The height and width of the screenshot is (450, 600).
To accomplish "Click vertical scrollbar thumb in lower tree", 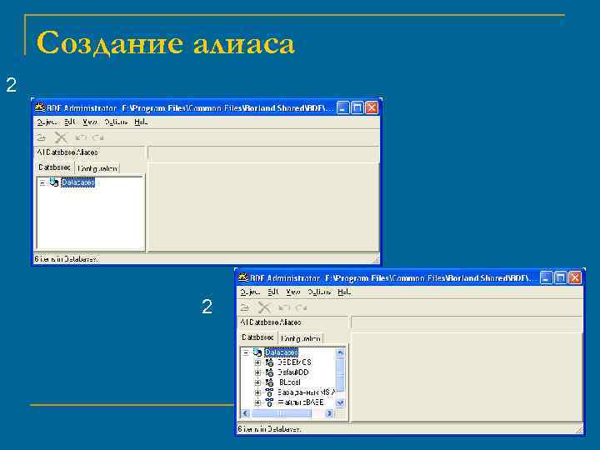I will 340,374.
